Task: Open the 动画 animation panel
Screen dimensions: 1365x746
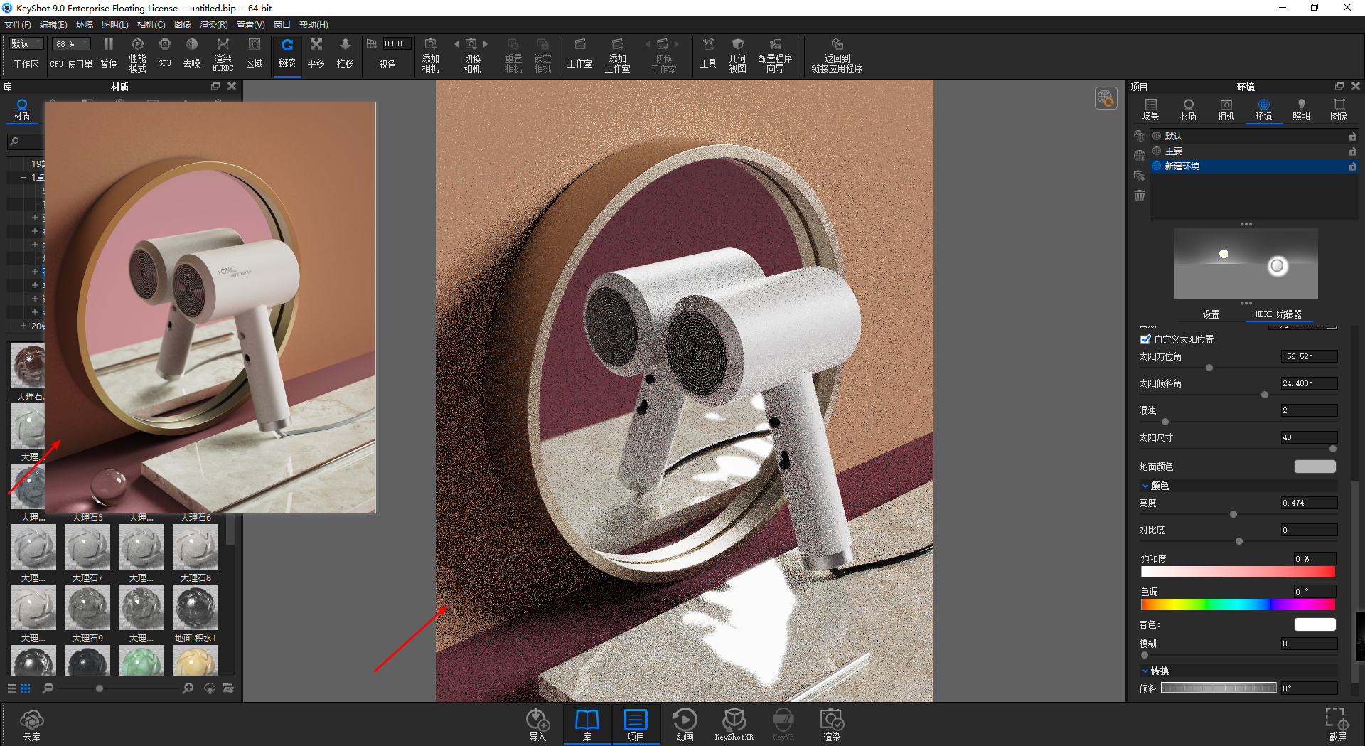Action: [x=685, y=725]
